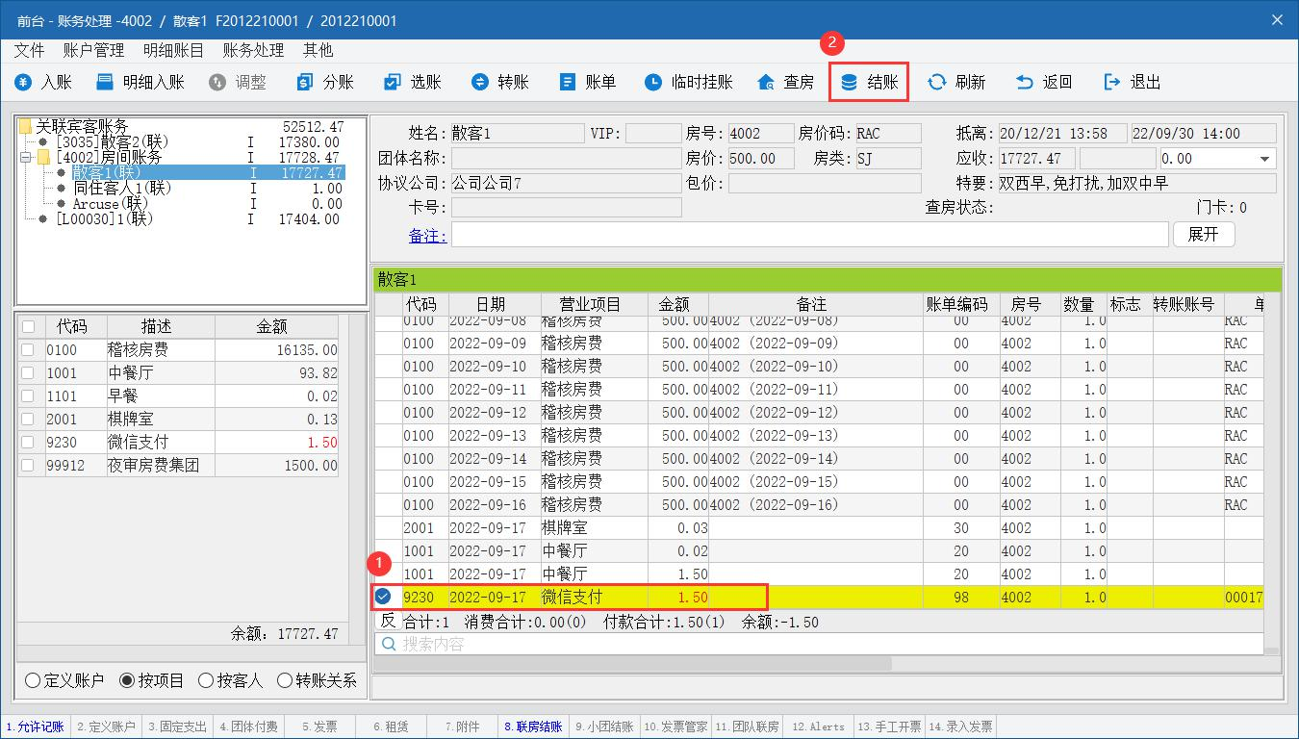Click the 展开 button
This screenshot has height=739, width=1299.
pyautogui.click(x=1203, y=234)
